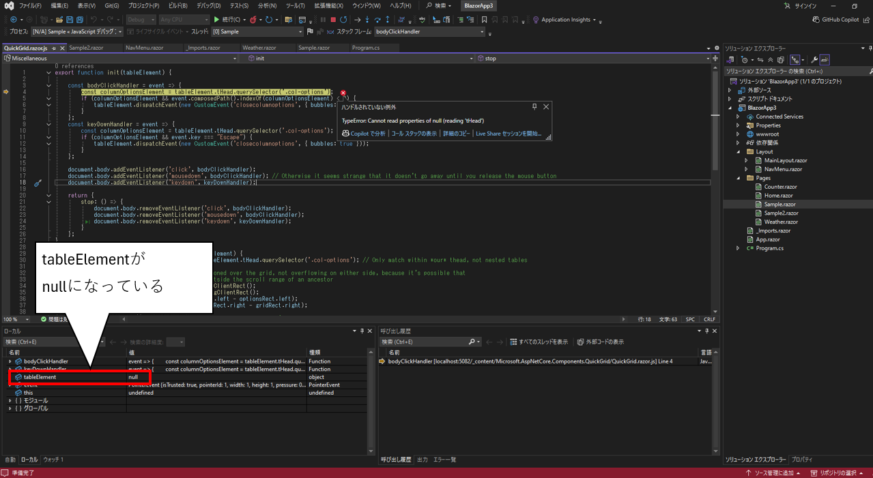Open the スタック フレーム bodyClickHandler dropdown

482,32
